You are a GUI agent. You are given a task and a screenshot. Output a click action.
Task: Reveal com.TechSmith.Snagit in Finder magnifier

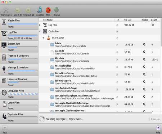coord(144,89)
